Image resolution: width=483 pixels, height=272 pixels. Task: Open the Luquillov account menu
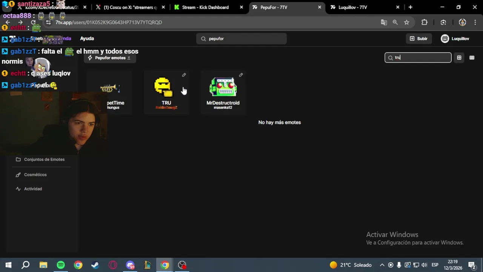coord(455,39)
